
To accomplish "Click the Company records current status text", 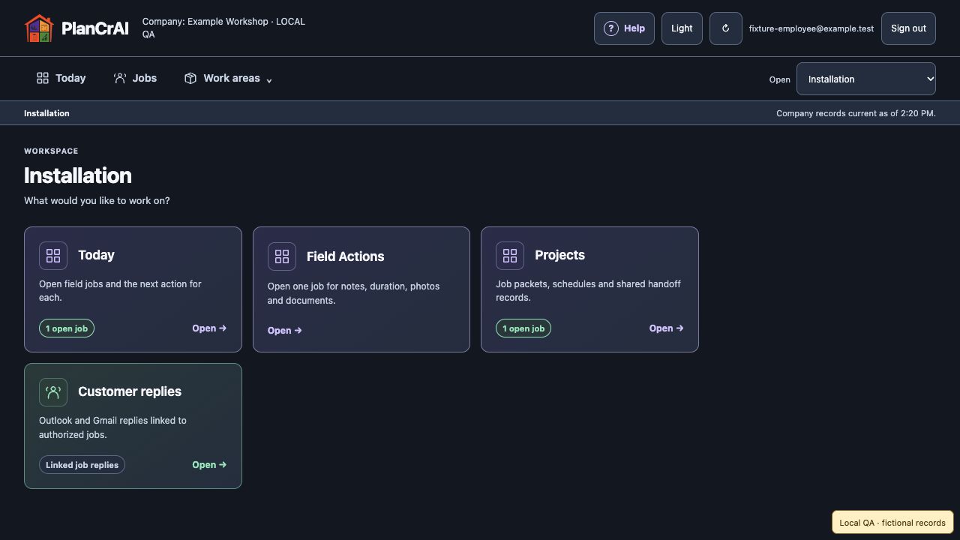I will [856, 113].
